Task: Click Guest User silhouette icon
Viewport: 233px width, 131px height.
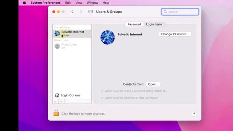Action: pos(57,46)
